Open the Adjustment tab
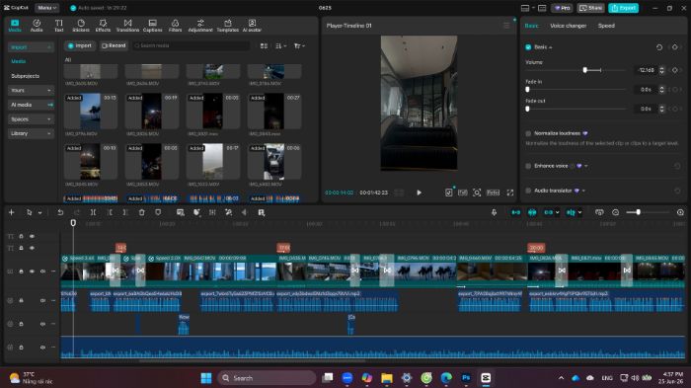The height and width of the screenshot is (388, 691). 200,26
